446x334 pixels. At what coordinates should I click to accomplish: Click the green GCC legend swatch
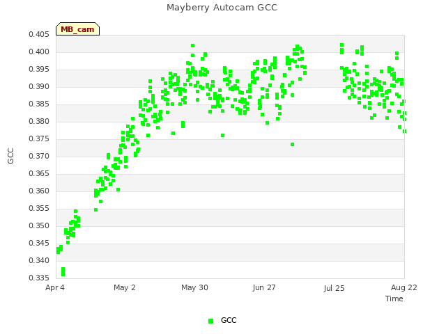click(210, 321)
